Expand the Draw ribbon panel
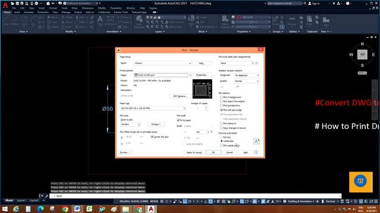 click(24, 31)
